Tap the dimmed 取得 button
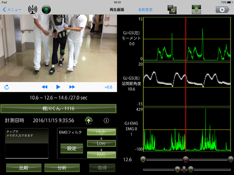Viewport: 234px width, 175px height. tap(102, 168)
